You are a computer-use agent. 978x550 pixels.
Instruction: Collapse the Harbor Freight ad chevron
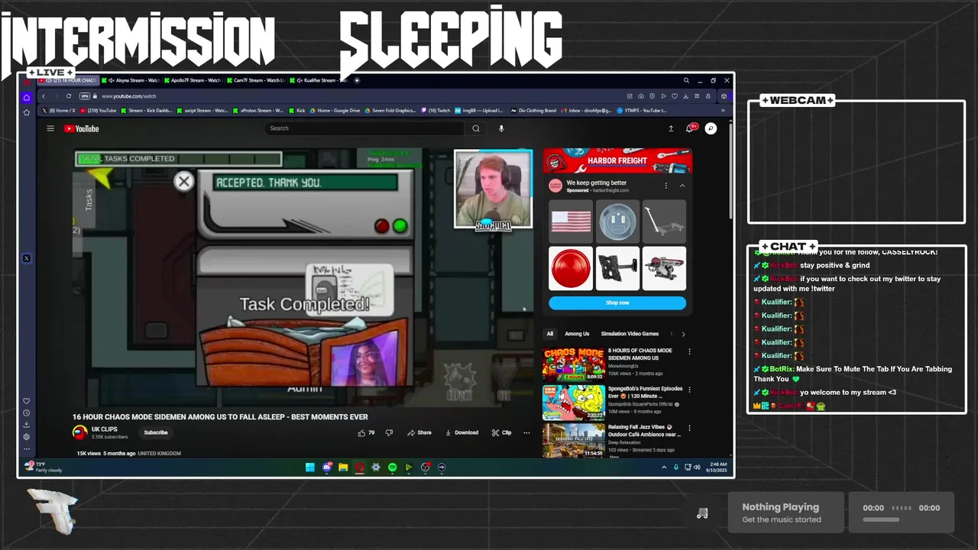click(x=682, y=186)
